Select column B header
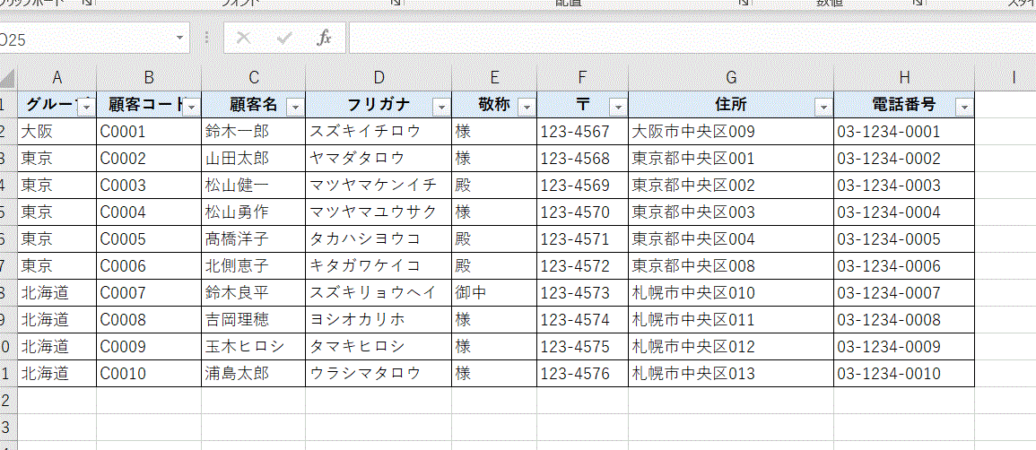Viewport: 1036px width, 450px height. click(x=149, y=78)
